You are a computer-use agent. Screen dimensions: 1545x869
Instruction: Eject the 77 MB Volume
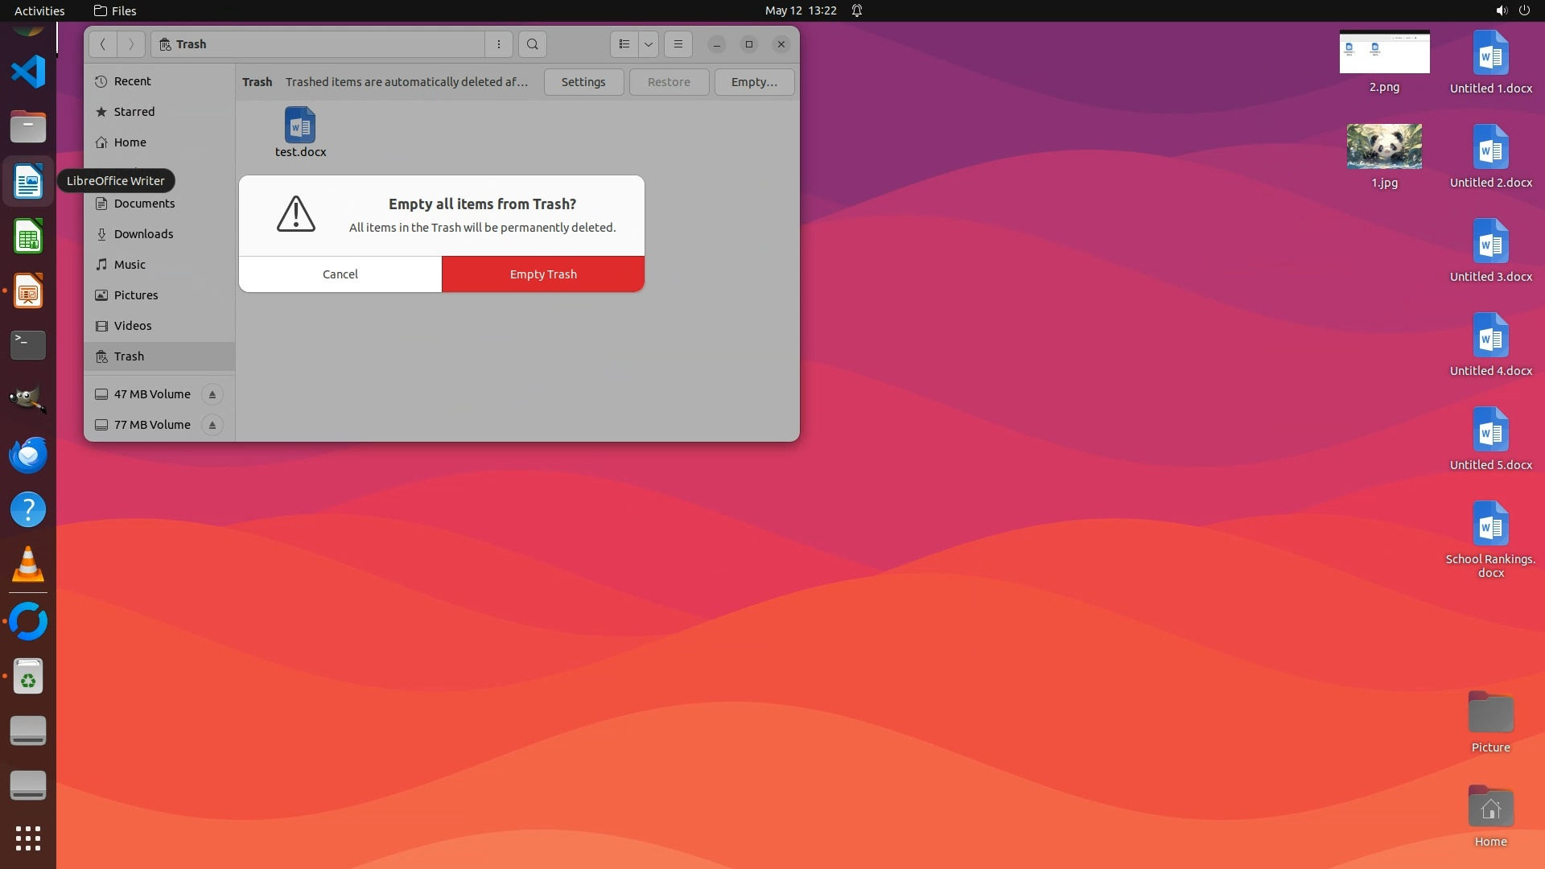pyautogui.click(x=212, y=425)
